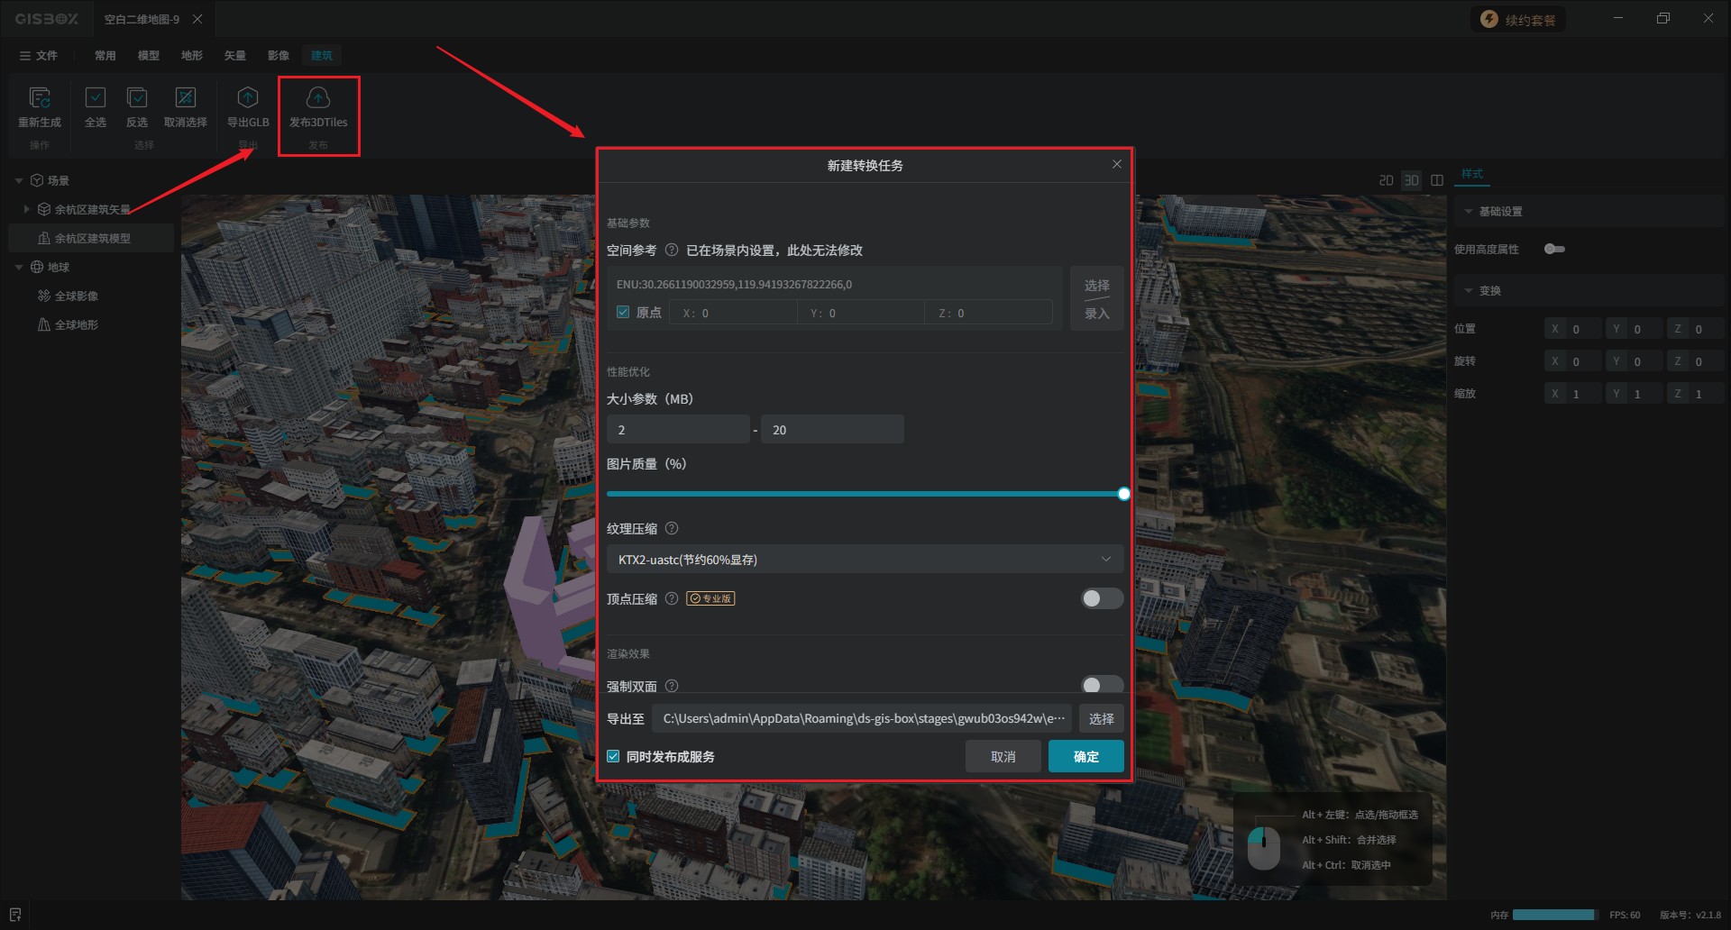The width and height of the screenshot is (1731, 930).
Task: Click help icon next to 纹理压缩
Action: coord(672,529)
